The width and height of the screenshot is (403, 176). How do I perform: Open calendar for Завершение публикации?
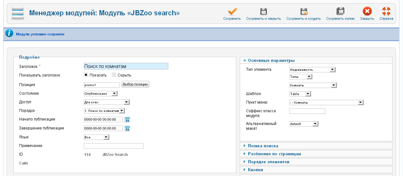[127, 129]
